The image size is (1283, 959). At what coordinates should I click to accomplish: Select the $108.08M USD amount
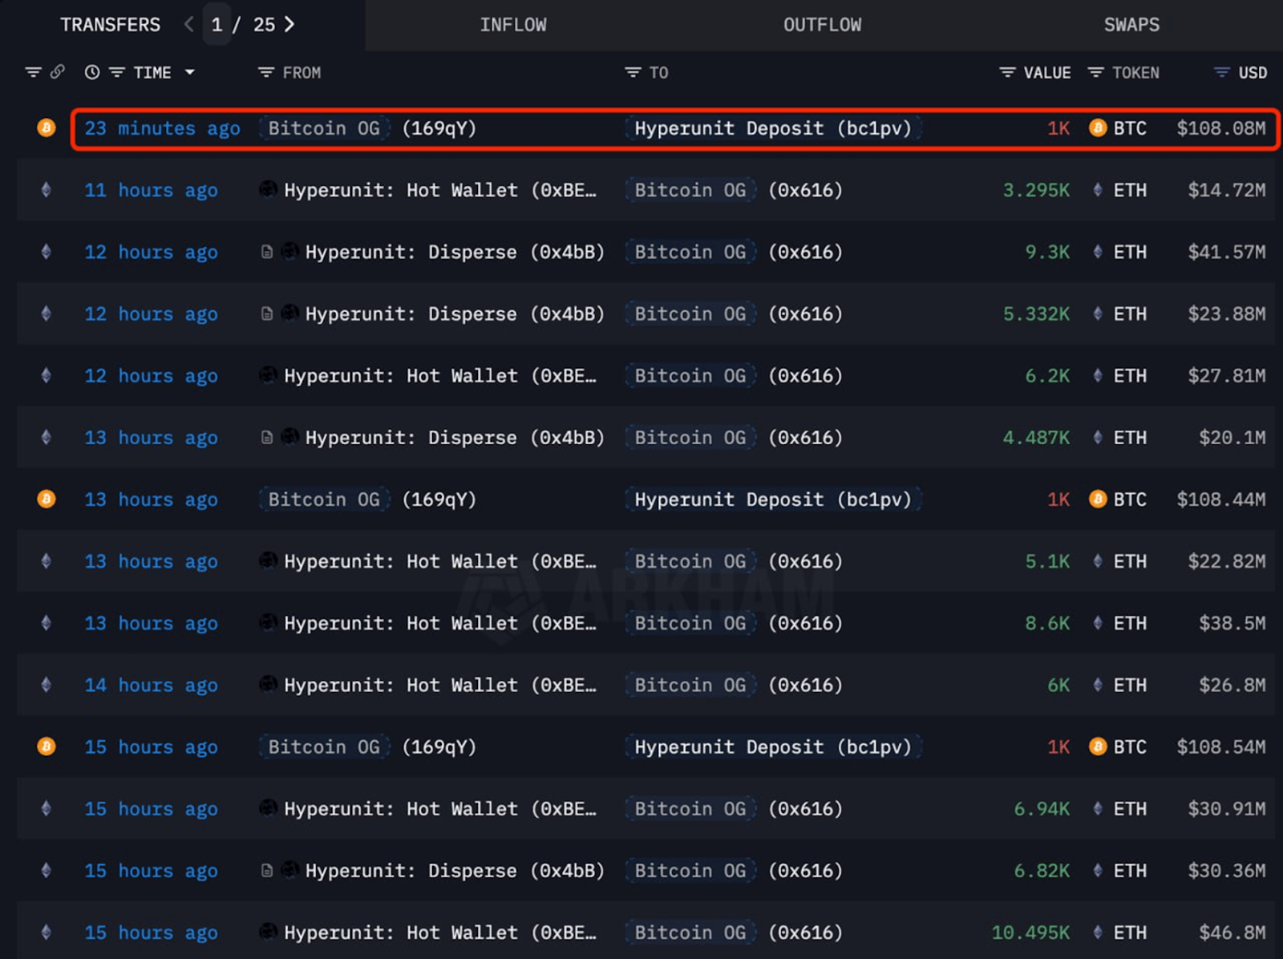tap(1221, 128)
